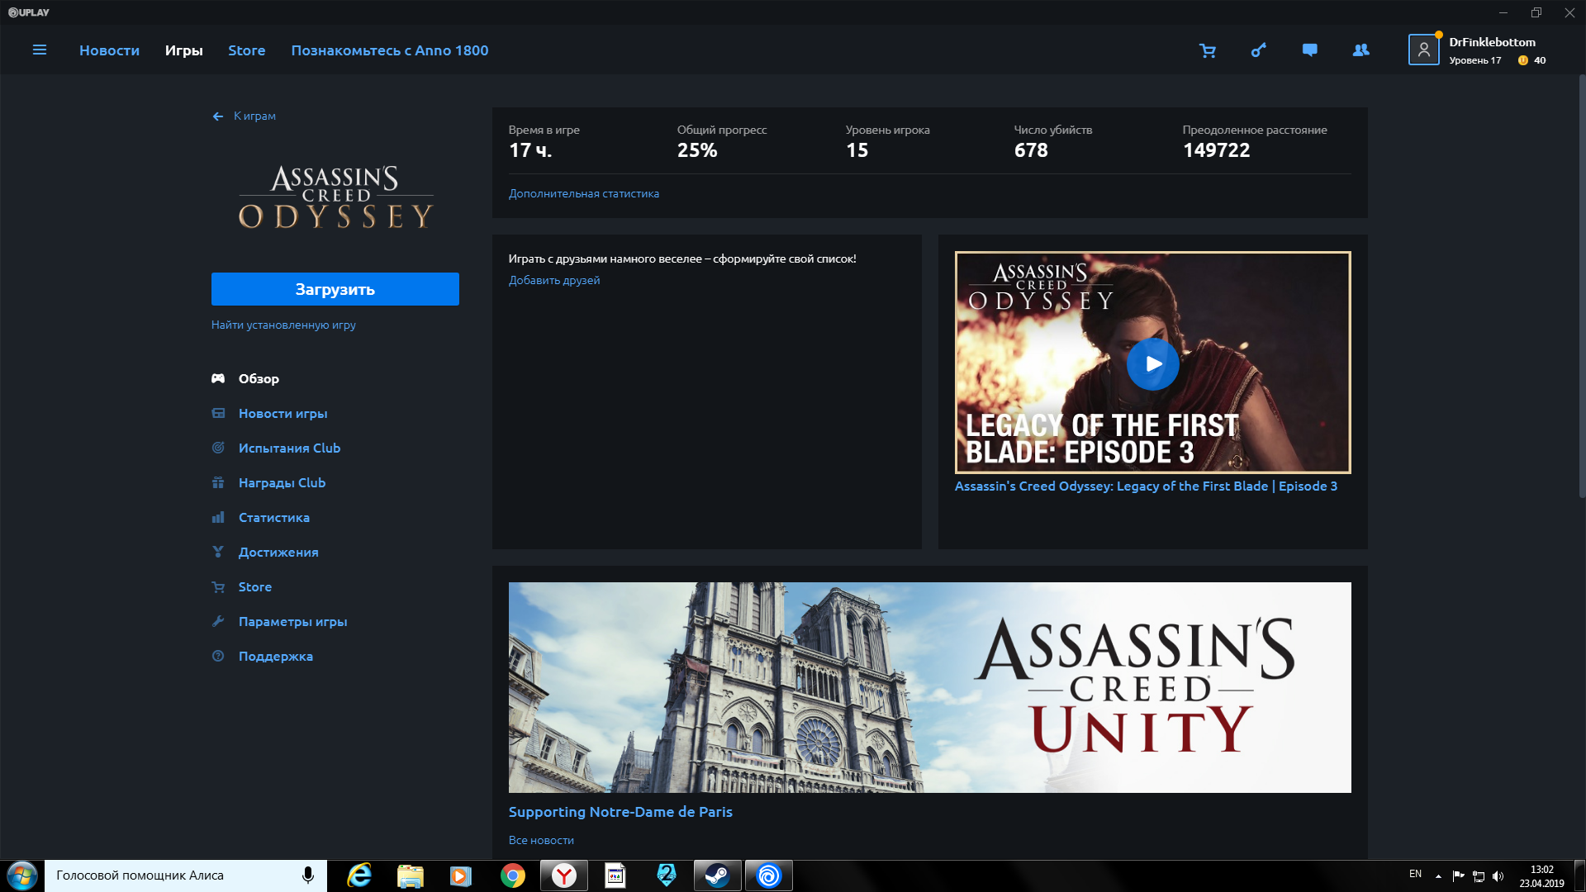Select Поддержка in the sidebar
The width and height of the screenshot is (1586, 892).
pos(276,656)
